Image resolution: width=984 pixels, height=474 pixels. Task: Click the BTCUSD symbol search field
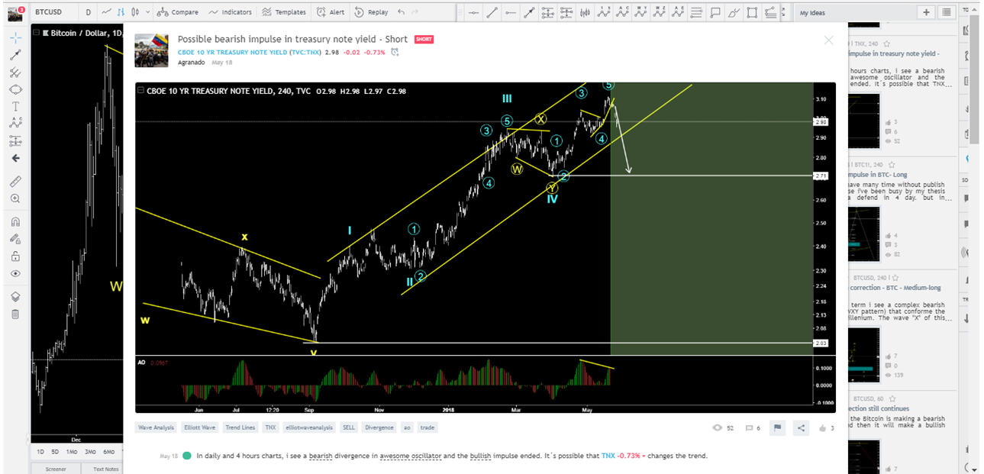[x=53, y=12]
